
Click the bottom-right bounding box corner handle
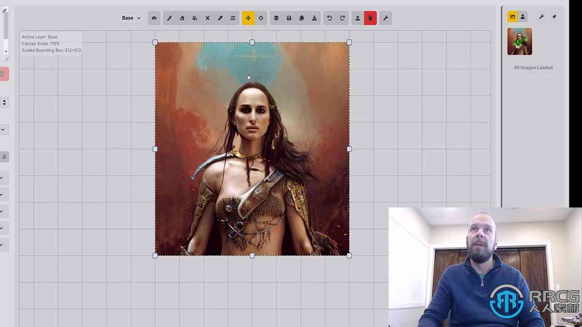point(349,256)
